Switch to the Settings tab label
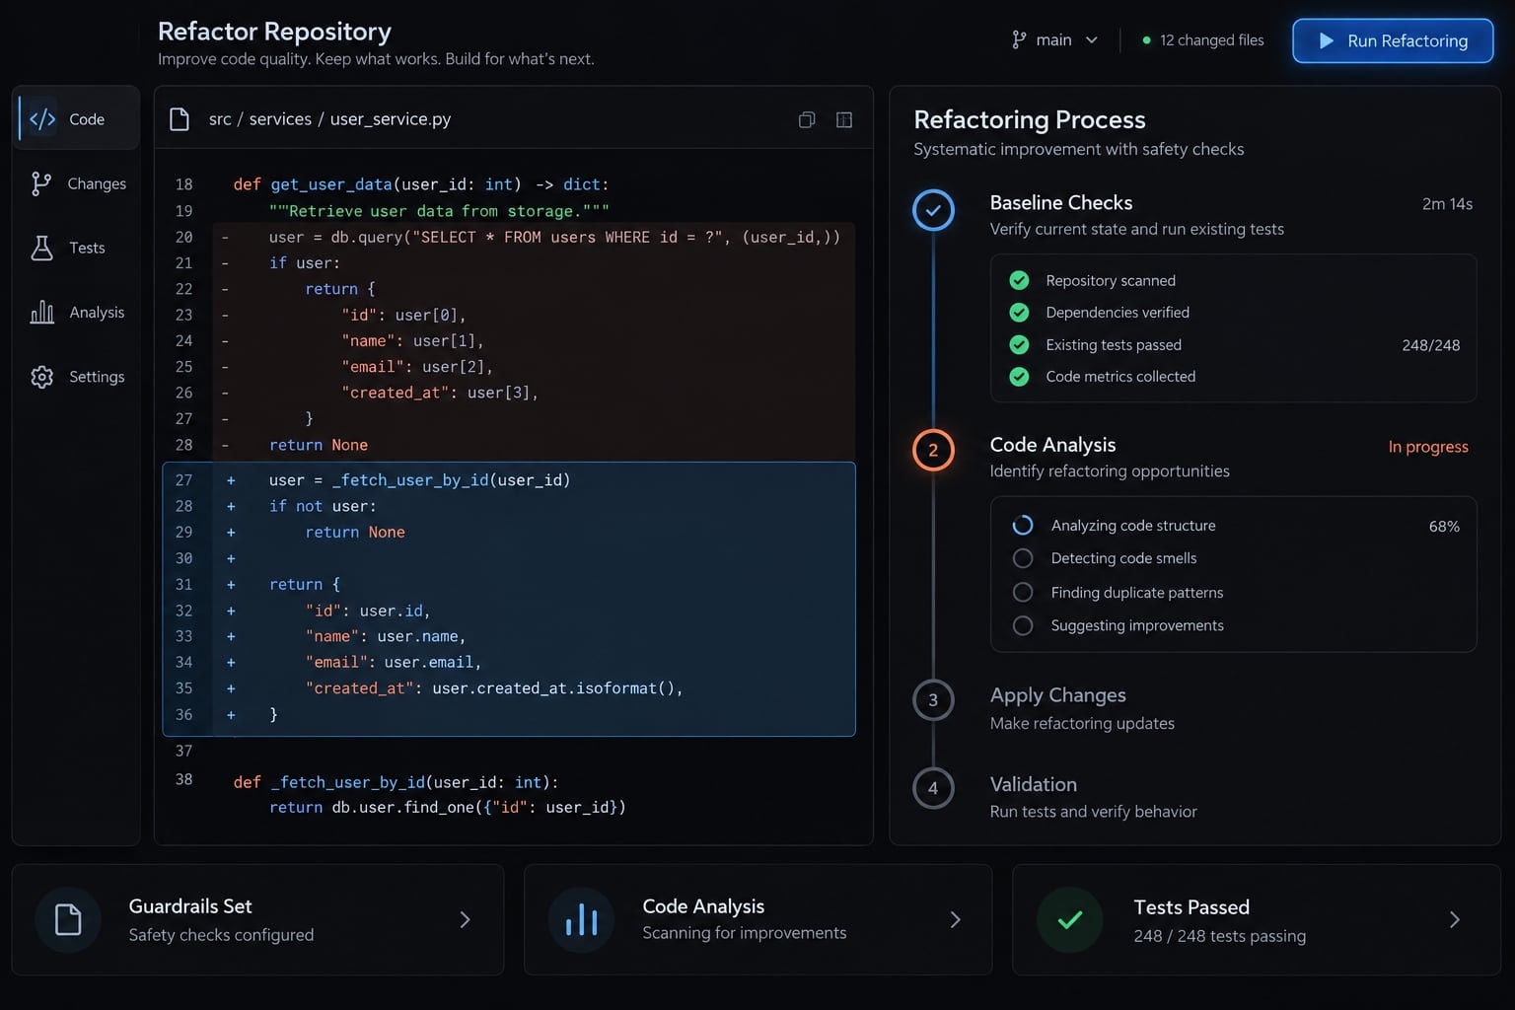 pos(97,377)
